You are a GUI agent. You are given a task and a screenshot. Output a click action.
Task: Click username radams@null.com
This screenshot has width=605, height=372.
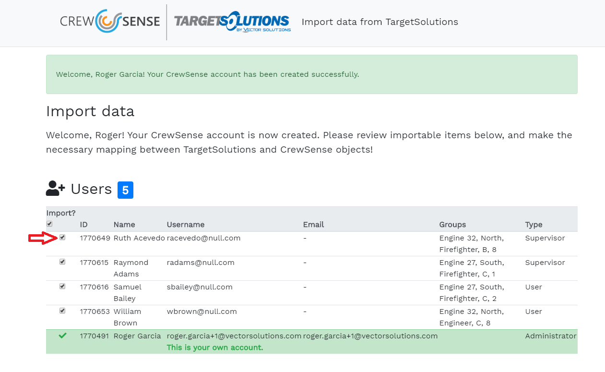[201, 263]
